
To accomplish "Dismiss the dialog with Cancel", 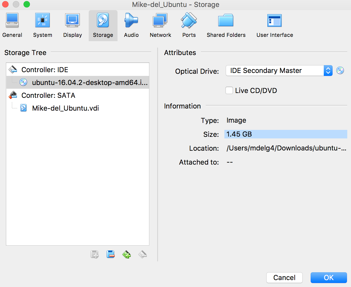I will pyautogui.click(x=284, y=278).
